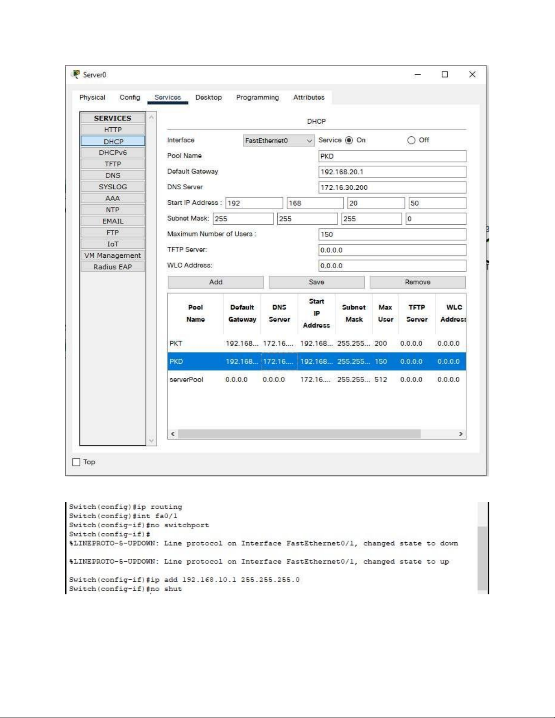Select EMAIL in the services list

(x=113, y=221)
